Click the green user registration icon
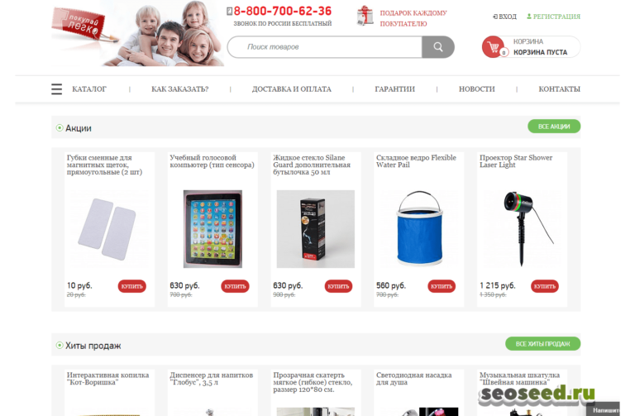 click(x=529, y=17)
